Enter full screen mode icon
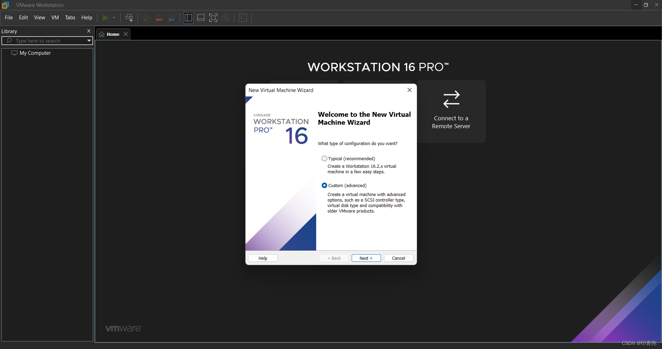 click(213, 18)
